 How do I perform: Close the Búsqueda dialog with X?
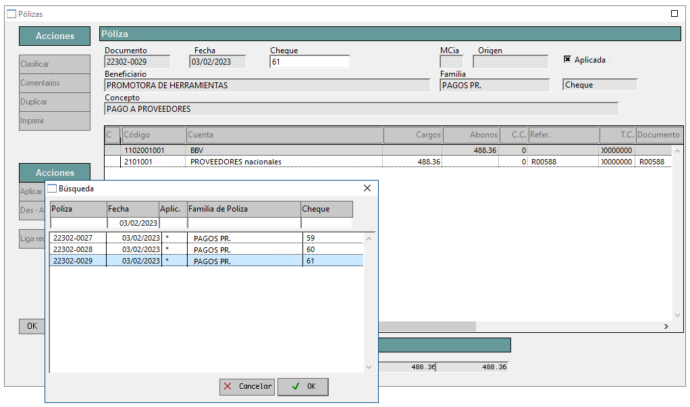tap(367, 189)
